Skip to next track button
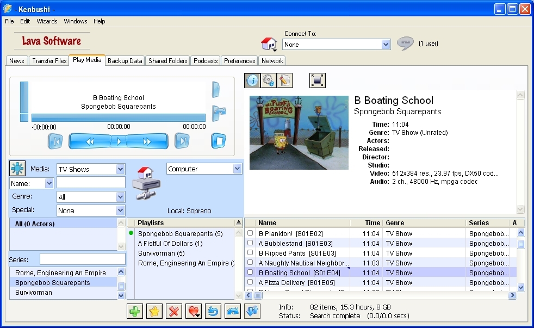Screen dimensions: 534x328 click(182, 141)
